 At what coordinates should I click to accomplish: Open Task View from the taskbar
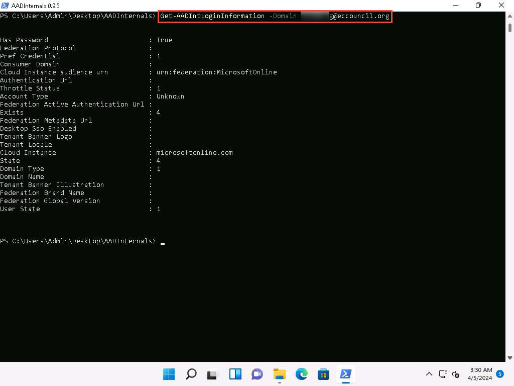213,374
